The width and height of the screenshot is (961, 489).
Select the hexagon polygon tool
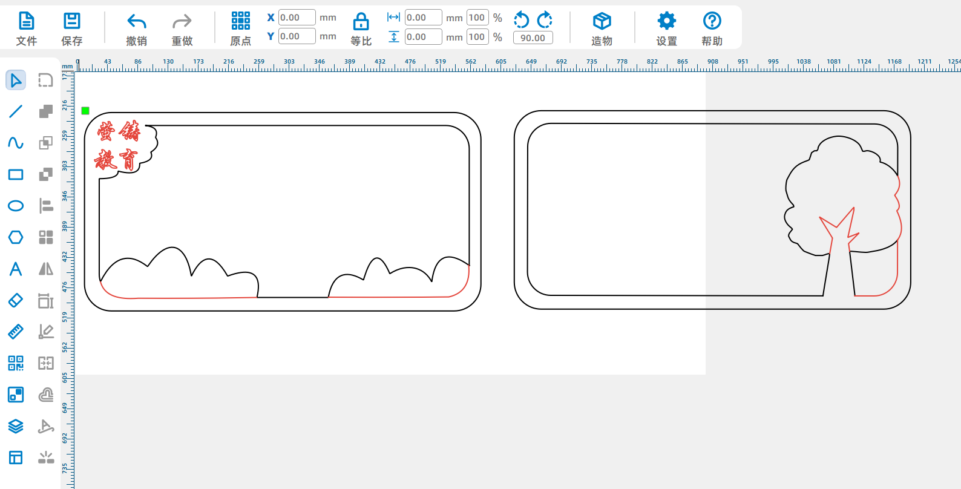click(x=16, y=237)
